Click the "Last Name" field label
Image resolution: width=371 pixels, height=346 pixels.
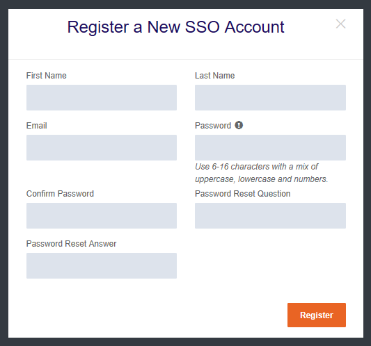[215, 76]
